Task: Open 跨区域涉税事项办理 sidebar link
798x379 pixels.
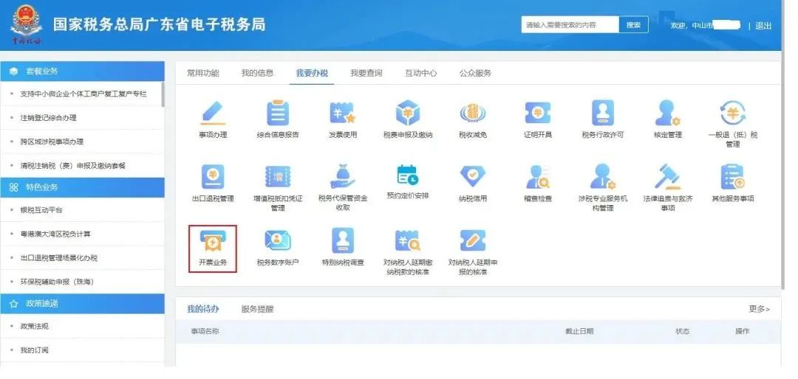Action: click(52, 142)
